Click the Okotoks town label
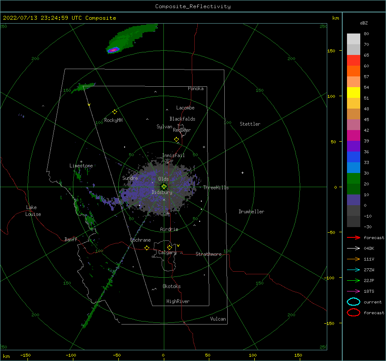This screenshot has height=361, width=386. point(172,286)
